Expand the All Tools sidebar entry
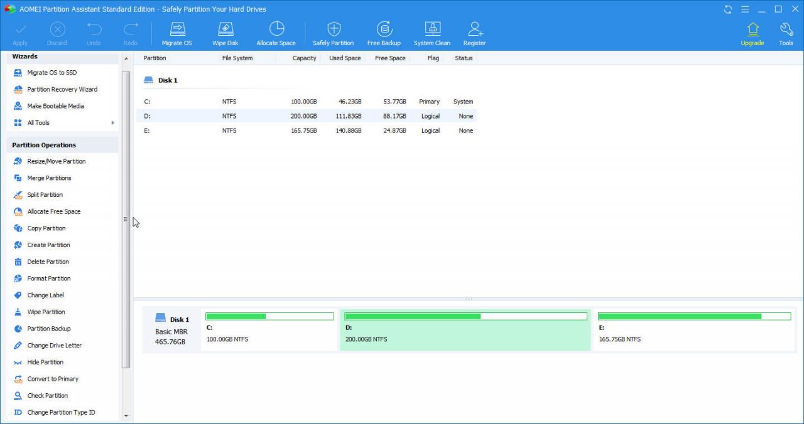Screen dimensions: 804x424 point(38,122)
